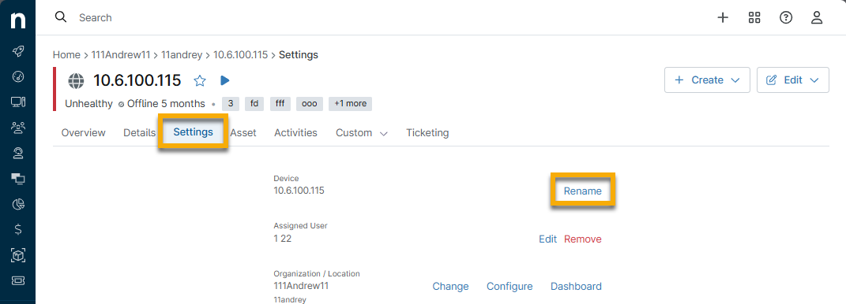
Task: Click the blue play run icon
Action: coord(225,80)
